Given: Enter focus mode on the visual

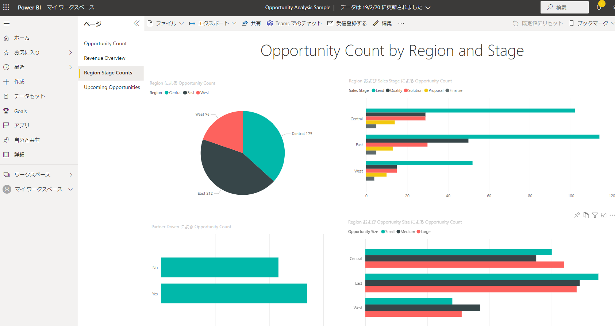Looking at the screenshot, I should click(x=604, y=215).
